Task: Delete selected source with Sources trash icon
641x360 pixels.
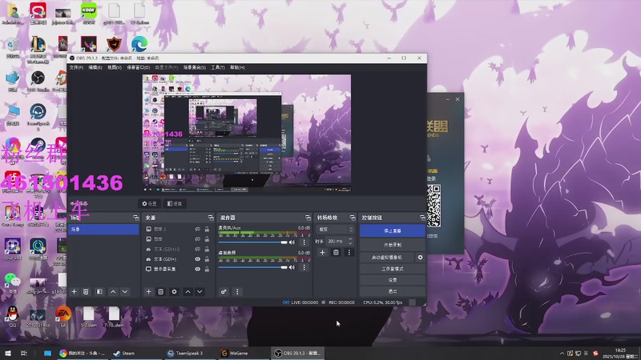Action: tap(161, 292)
